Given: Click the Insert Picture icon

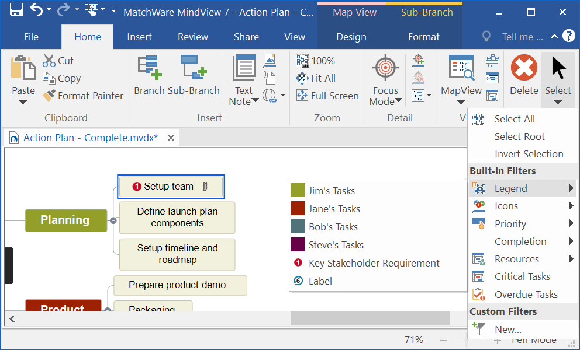Looking at the screenshot, I should tap(270, 60).
